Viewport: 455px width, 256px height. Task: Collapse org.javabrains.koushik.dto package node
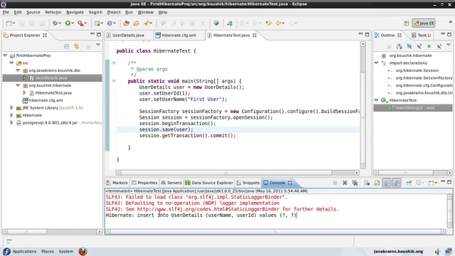click(18, 70)
